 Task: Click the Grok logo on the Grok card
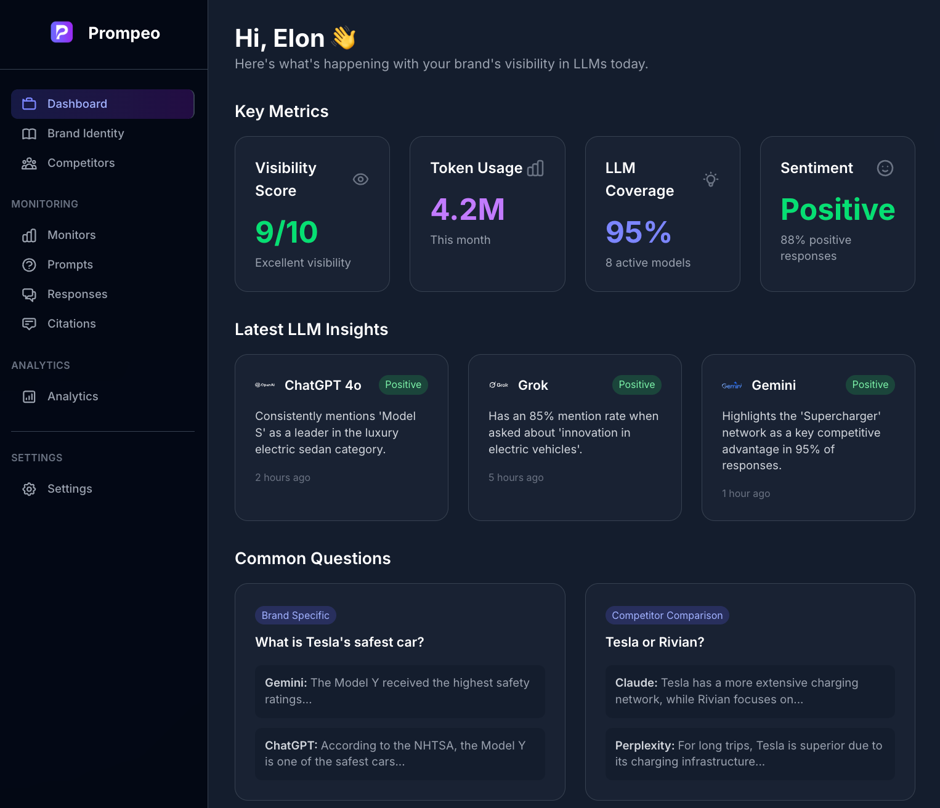point(498,385)
